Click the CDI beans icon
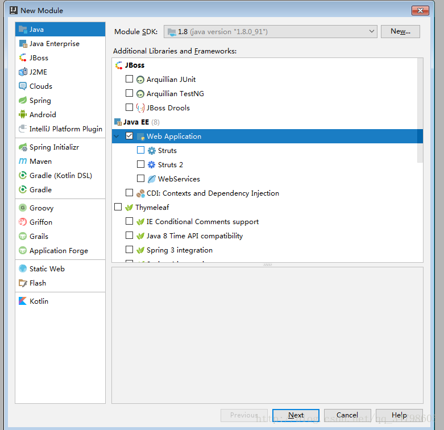Screen dimensions: 444x430 click(140, 193)
